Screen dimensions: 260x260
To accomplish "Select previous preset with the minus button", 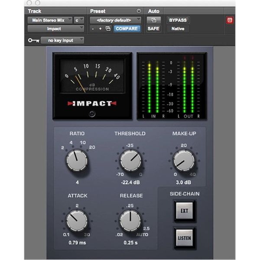I will click(x=93, y=29).
